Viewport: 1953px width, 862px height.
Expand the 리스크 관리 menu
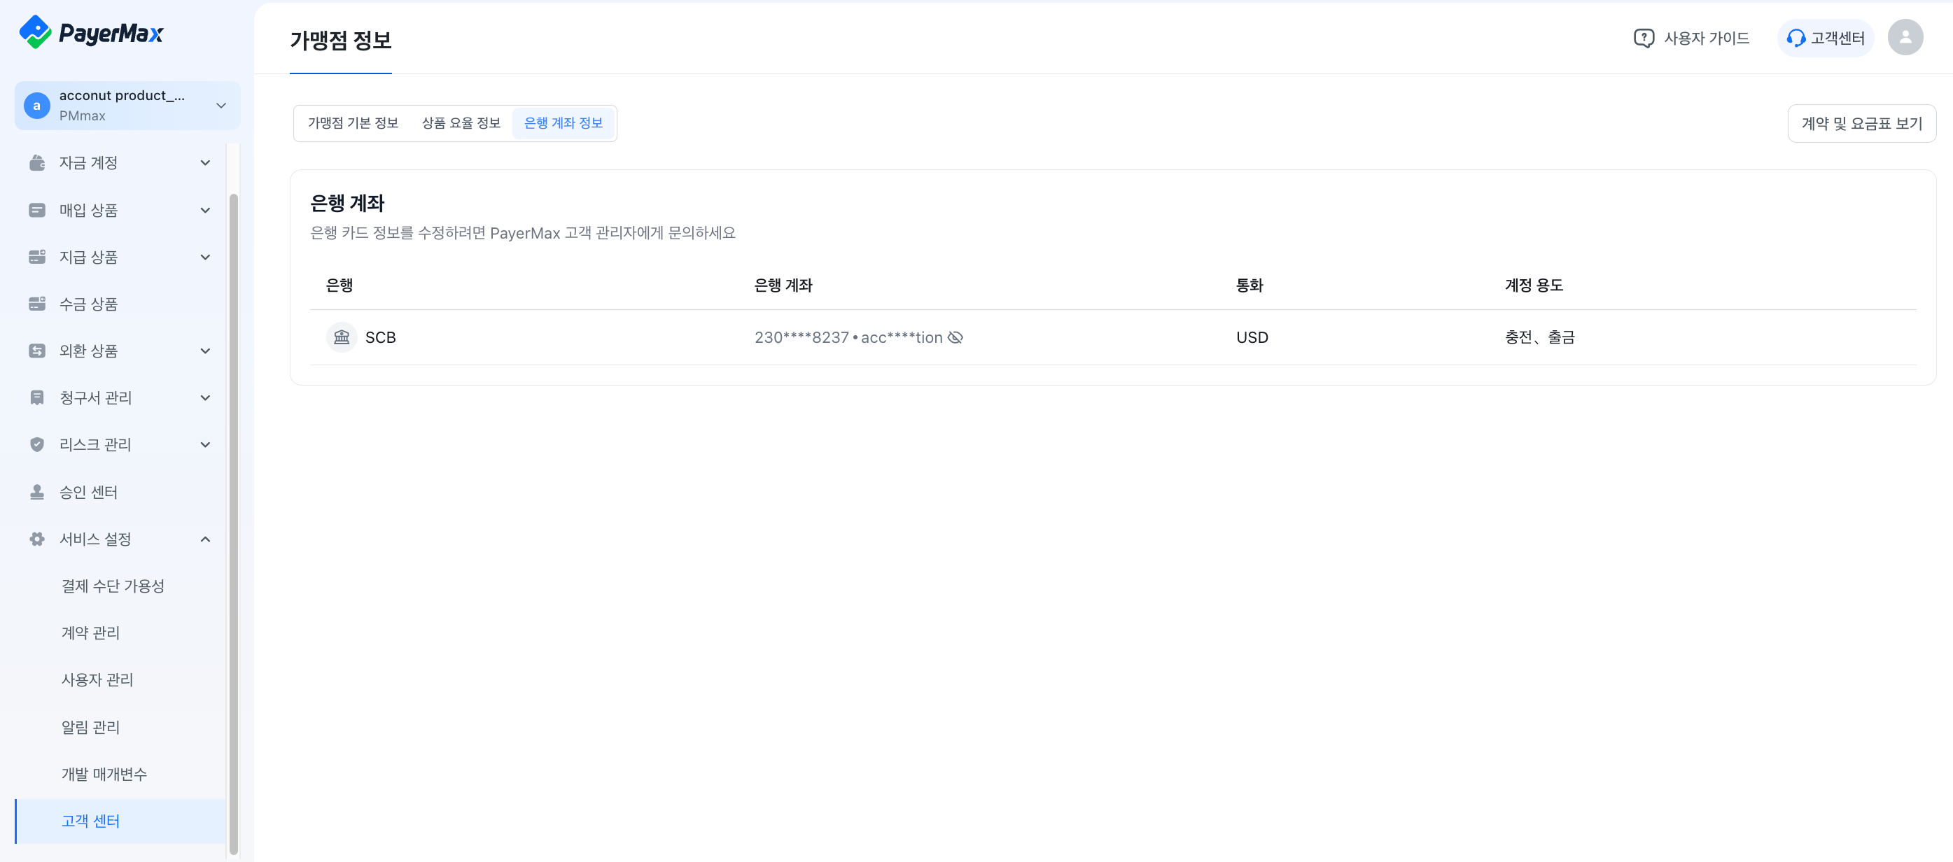204,444
